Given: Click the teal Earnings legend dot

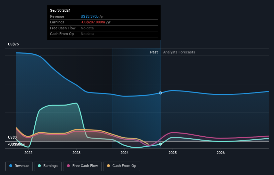Looking at the screenshot, I should point(39,166).
